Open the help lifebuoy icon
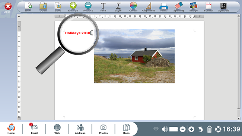This screenshot has height=136, width=242. pos(218,129)
